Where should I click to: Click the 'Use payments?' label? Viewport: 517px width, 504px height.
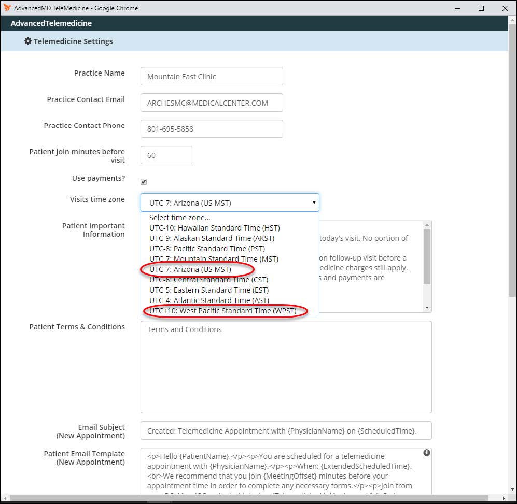pyautogui.click(x=99, y=178)
